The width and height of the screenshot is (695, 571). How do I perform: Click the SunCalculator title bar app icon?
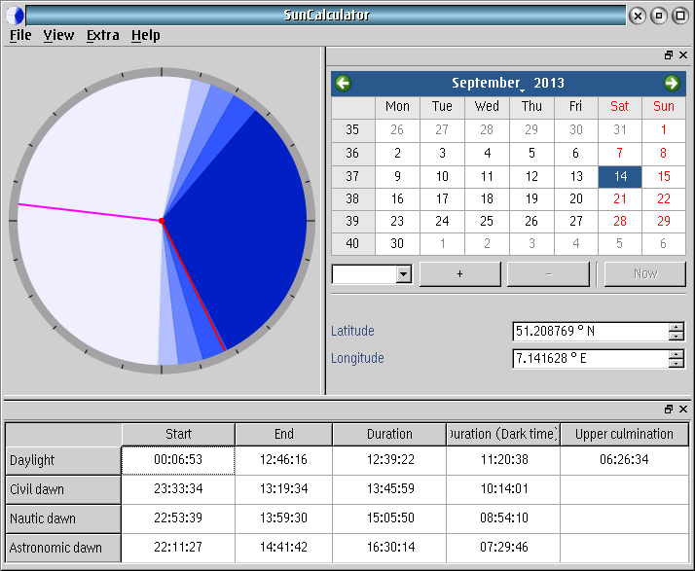pyautogui.click(x=15, y=16)
